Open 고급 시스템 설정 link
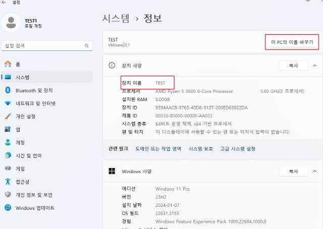 pos(238,149)
